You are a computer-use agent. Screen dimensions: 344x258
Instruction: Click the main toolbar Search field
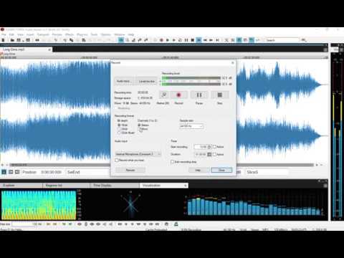click(282, 40)
